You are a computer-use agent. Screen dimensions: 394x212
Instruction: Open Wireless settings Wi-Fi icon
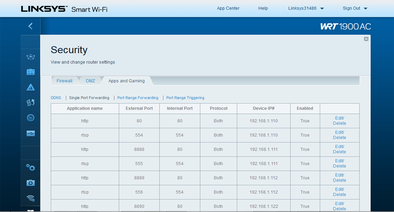pos(31,198)
